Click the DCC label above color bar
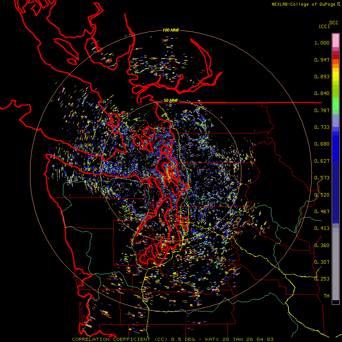 tap(334, 23)
